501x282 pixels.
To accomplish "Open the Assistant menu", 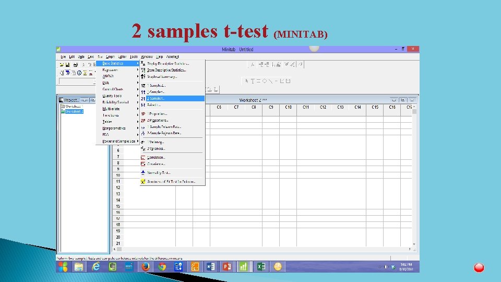I will coord(173,57).
